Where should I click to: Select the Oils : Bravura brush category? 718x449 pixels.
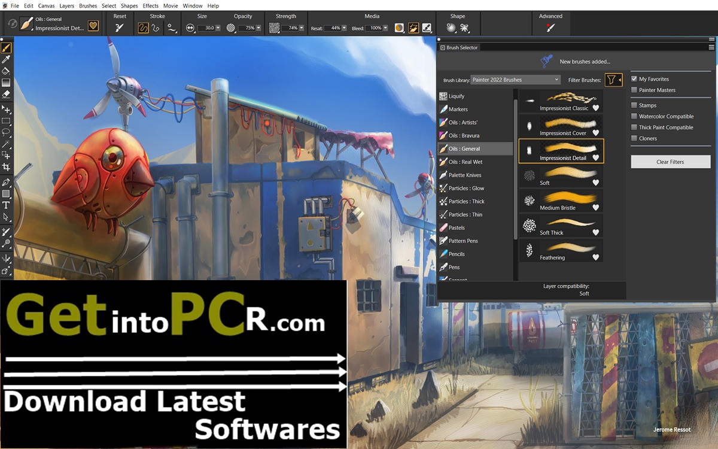(475, 135)
